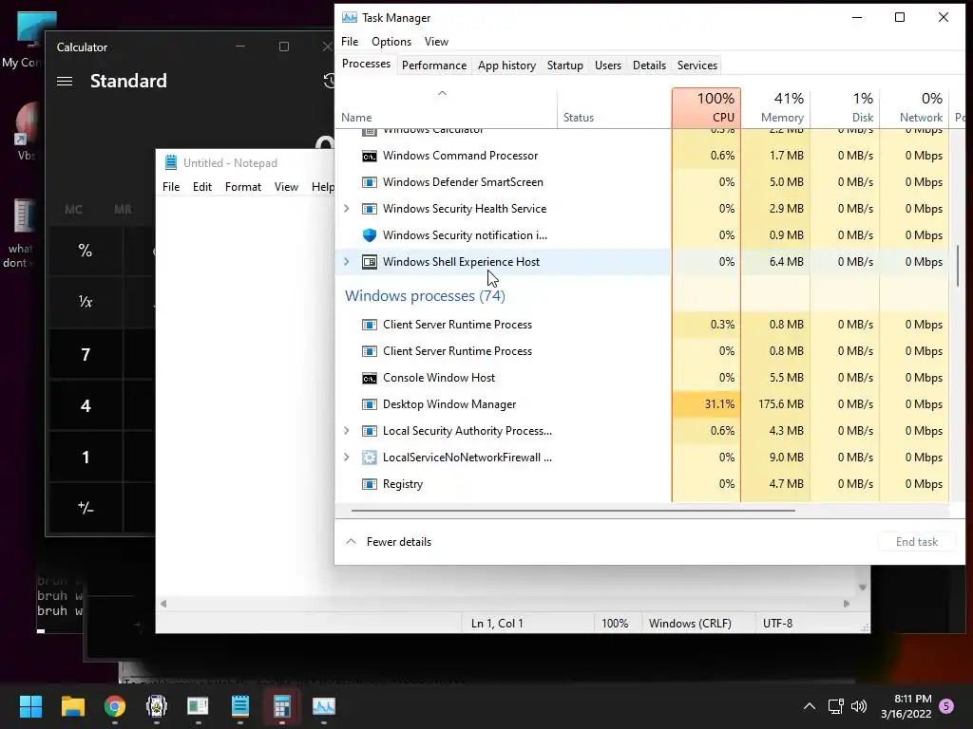The width and height of the screenshot is (973, 729).
Task: Click the volume icon in system tray
Action: pos(859,706)
